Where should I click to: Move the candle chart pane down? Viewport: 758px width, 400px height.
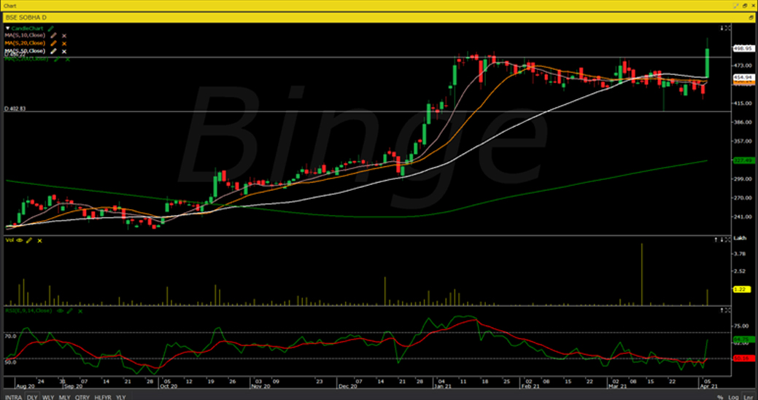click(722, 28)
